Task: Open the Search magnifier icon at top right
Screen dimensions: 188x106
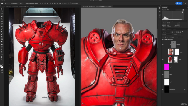Action: (184, 3)
